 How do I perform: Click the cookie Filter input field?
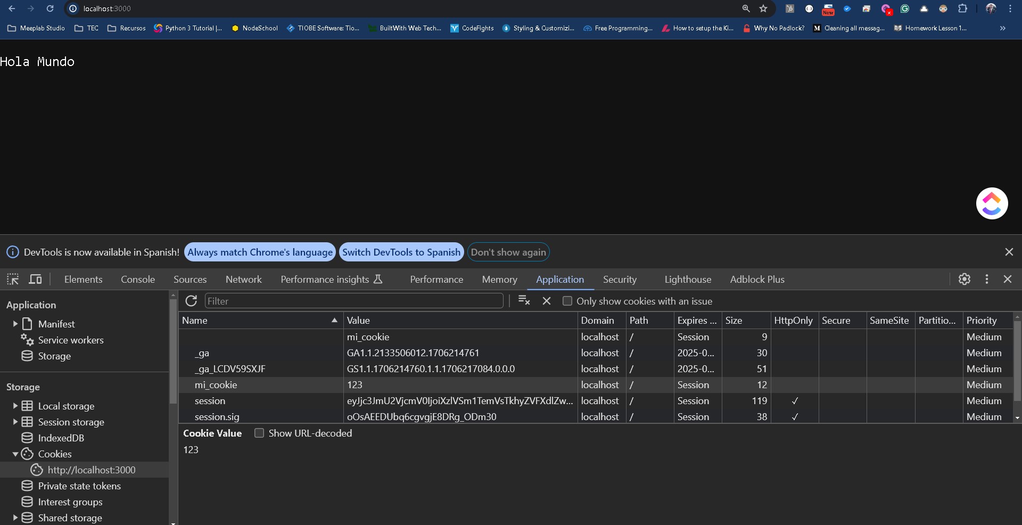(354, 301)
